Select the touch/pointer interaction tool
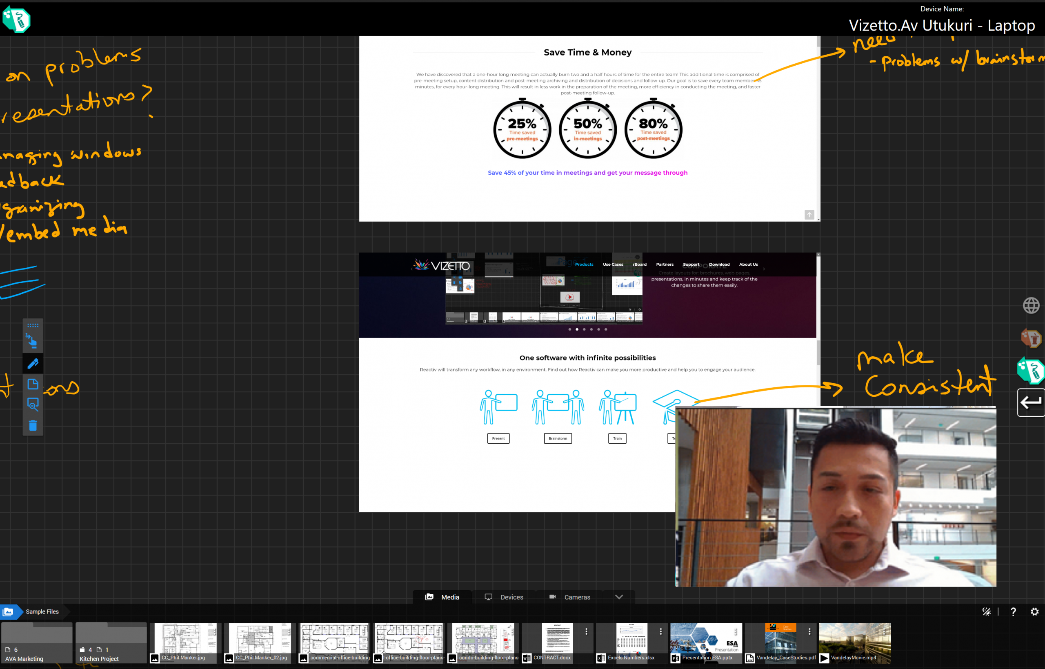The width and height of the screenshot is (1045, 669). 33,342
